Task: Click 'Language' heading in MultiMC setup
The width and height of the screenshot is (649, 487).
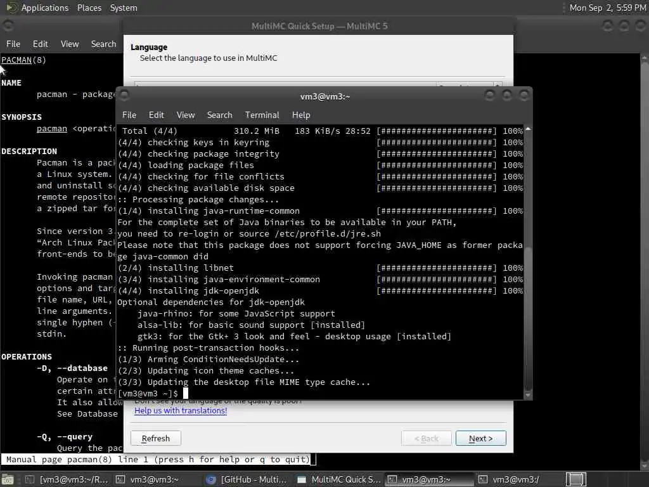Action: click(x=149, y=47)
